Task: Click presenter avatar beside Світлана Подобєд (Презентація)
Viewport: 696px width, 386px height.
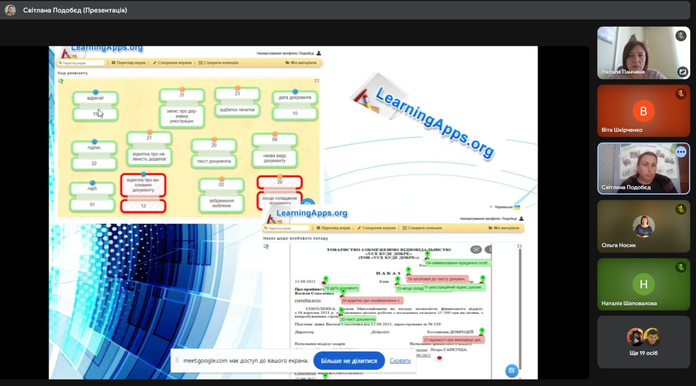Action: pyautogui.click(x=10, y=10)
